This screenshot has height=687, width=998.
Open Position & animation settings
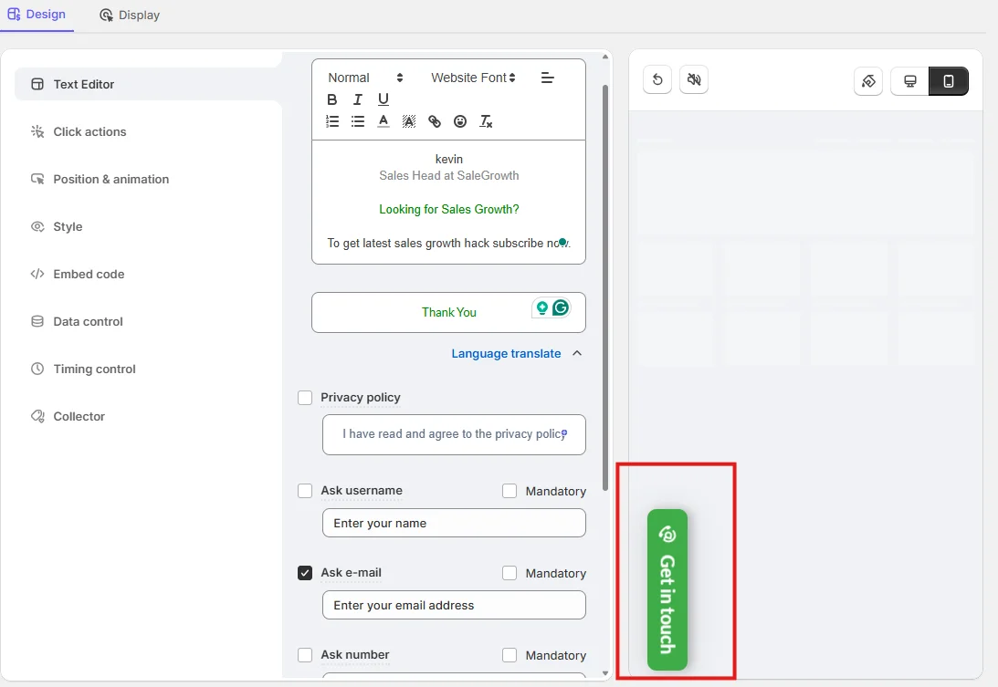110,179
